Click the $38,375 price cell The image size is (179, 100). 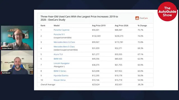[x=96, y=65]
